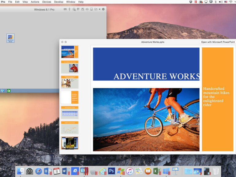Open the Devices menu

click(x=47, y=2)
